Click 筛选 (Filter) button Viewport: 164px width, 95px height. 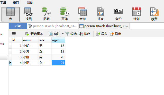[x=71, y=34]
